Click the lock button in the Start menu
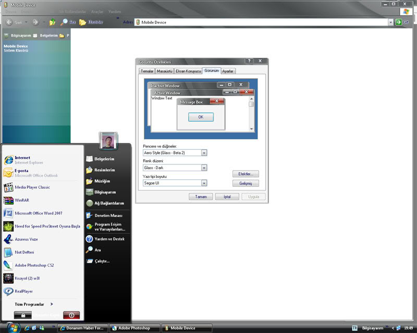This screenshot has width=417, height=333. 23,315
